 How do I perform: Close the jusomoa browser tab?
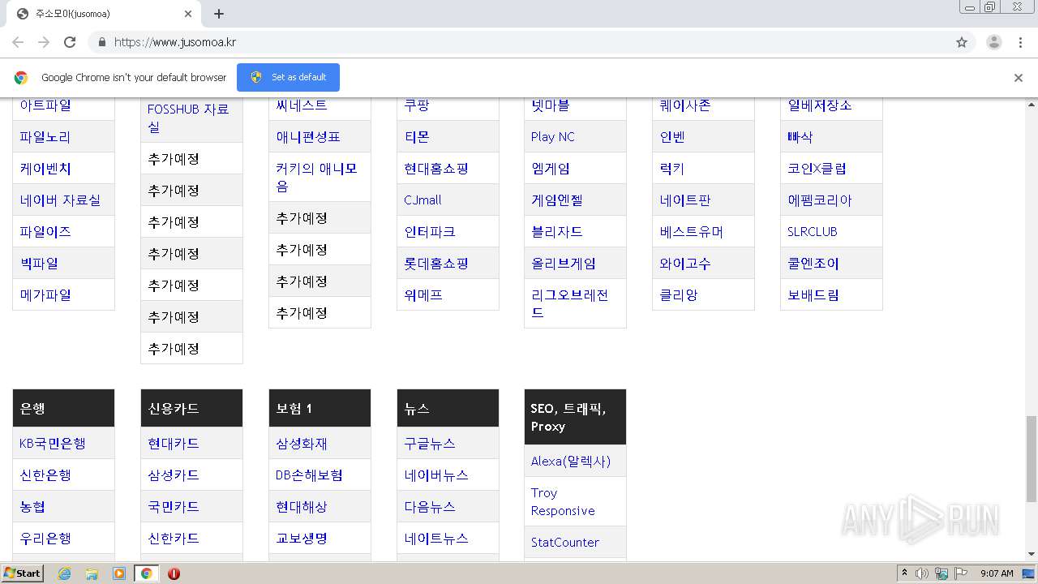188,14
